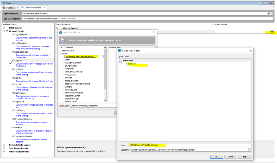This screenshot has height=163, width=277.
Task: Select the OnOverlappingWindow event
Action: (x=22, y=119)
